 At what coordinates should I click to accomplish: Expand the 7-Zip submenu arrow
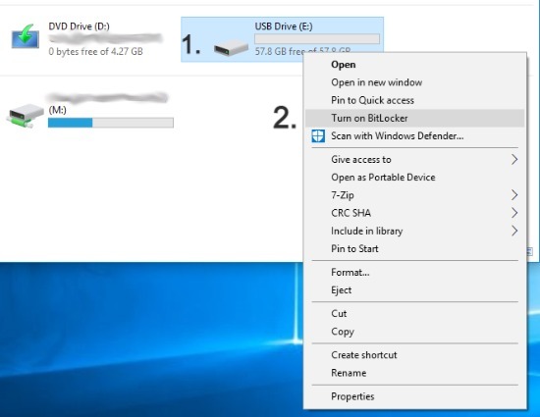point(514,195)
